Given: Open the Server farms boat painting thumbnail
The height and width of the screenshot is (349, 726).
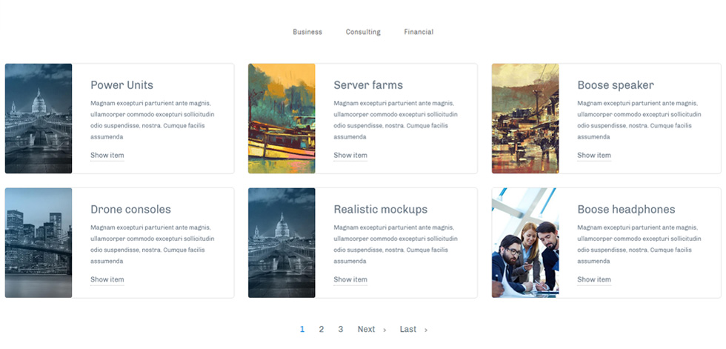Looking at the screenshot, I should point(282,119).
